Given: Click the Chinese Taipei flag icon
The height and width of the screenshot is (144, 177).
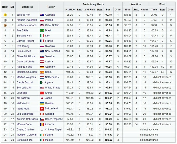Looking at the screenshot, I should pyautogui.click(x=42, y=129).
